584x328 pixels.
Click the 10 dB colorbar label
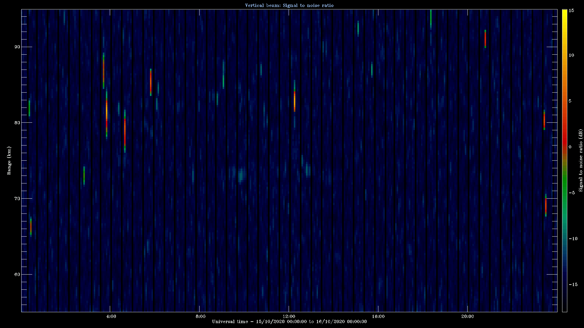tap(571, 55)
